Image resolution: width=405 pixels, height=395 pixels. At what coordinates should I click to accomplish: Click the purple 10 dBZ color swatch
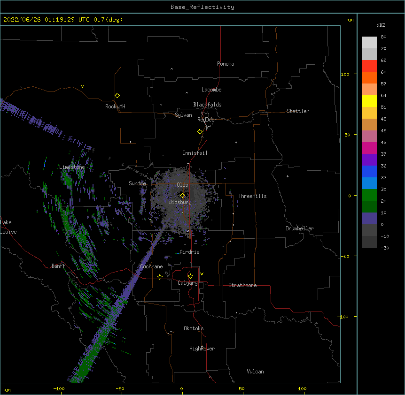click(369, 219)
